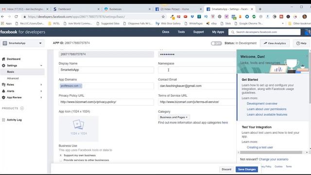
Task: Click the Chrome profile avatar
Action: click(x=305, y=17)
